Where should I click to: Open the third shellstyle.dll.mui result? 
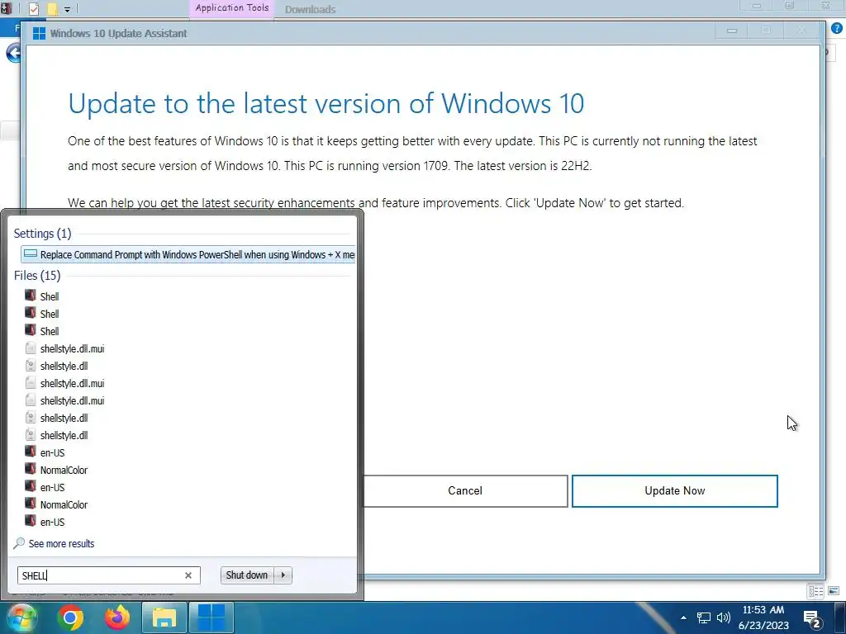[72, 400]
